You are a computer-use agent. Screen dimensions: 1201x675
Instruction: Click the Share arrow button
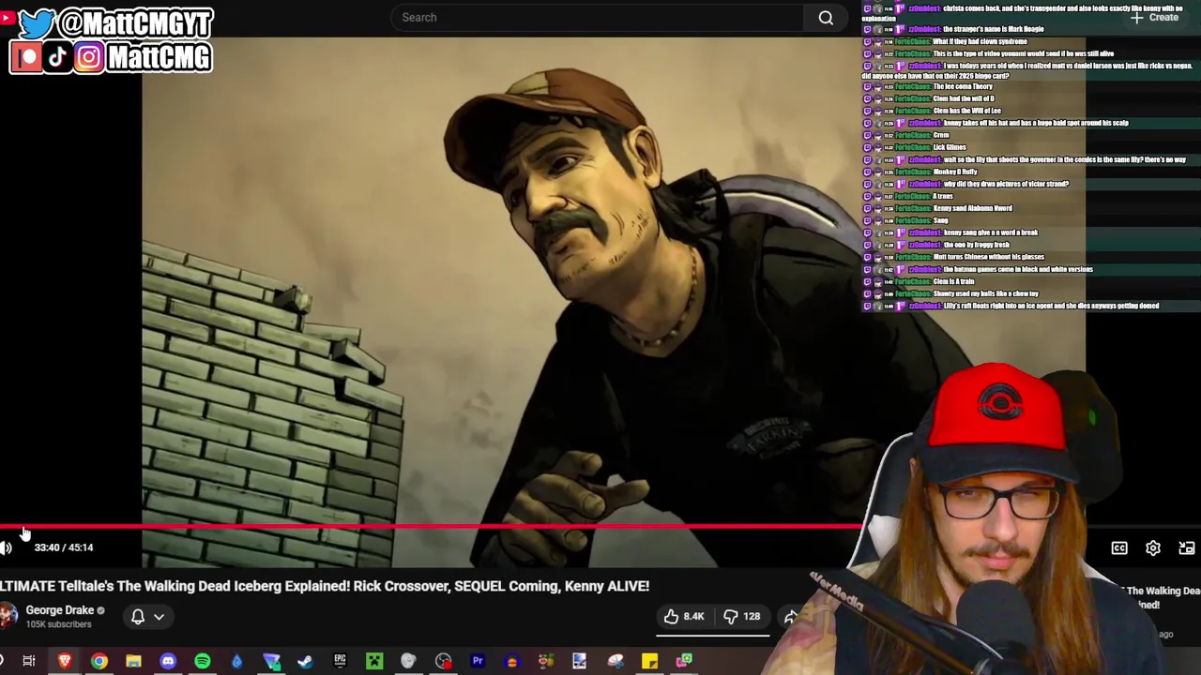tap(790, 616)
